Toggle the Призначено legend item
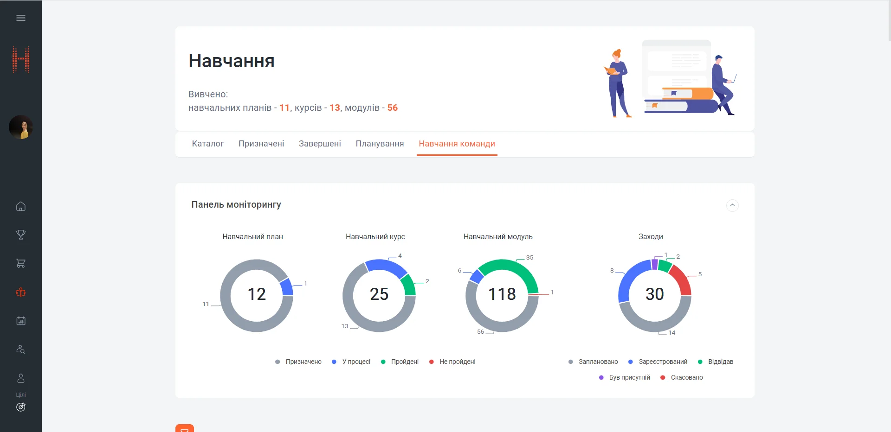891x432 pixels. [298, 362]
